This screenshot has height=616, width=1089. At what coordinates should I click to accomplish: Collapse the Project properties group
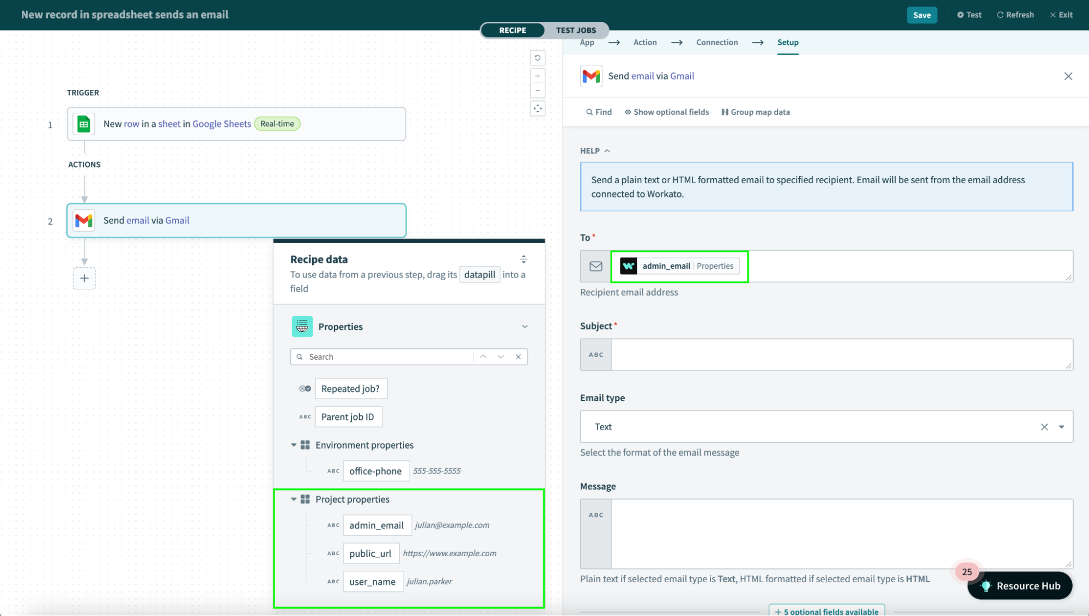pyautogui.click(x=293, y=499)
